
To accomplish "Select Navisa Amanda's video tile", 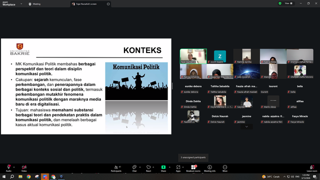I will (193, 71).
